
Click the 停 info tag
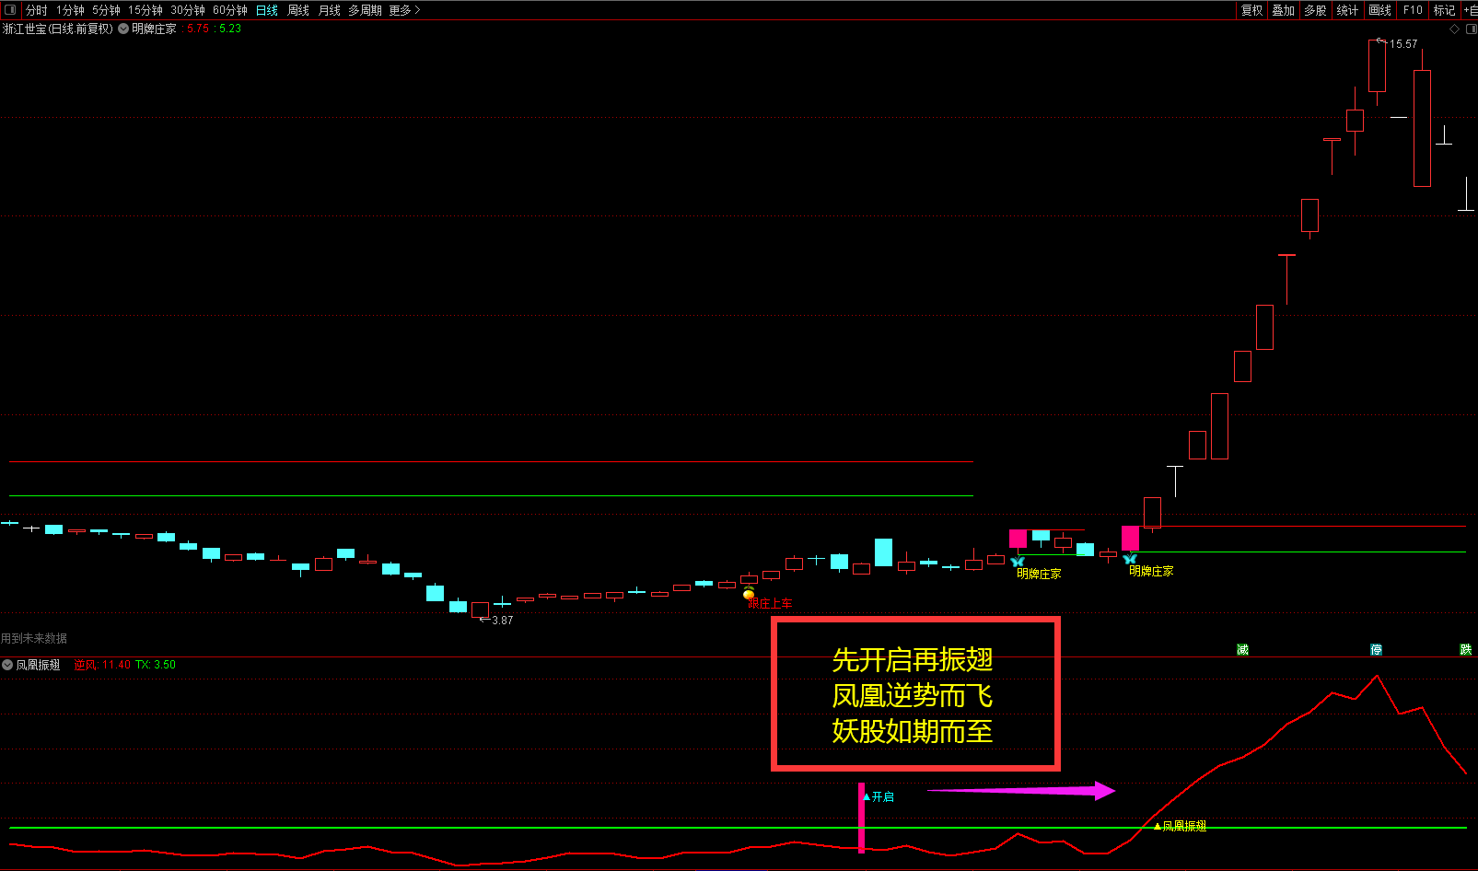1376,650
